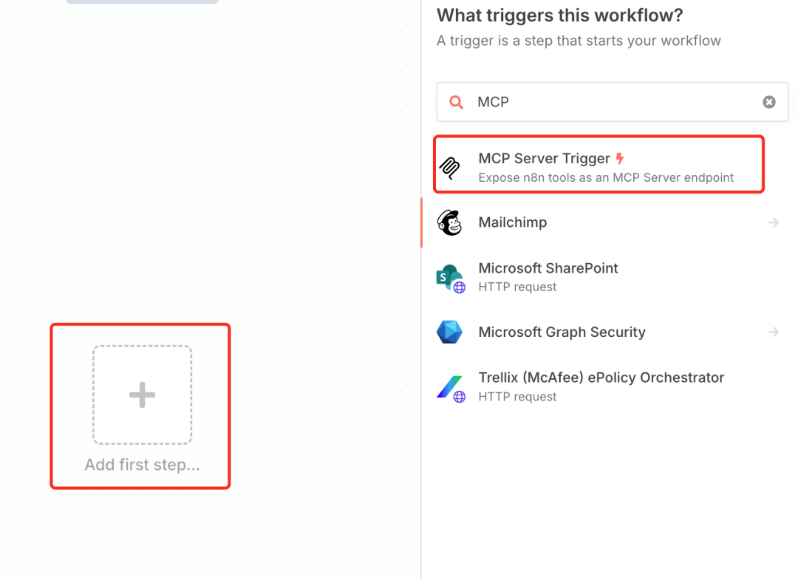Click the search magnifier icon
798x580 pixels.
click(x=457, y=102)
